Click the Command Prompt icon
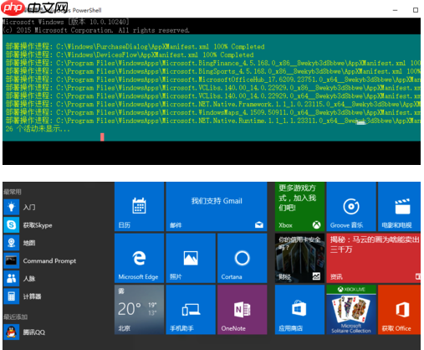 [12, 260]
